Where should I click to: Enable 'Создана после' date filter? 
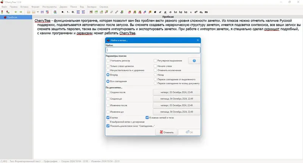108,92
